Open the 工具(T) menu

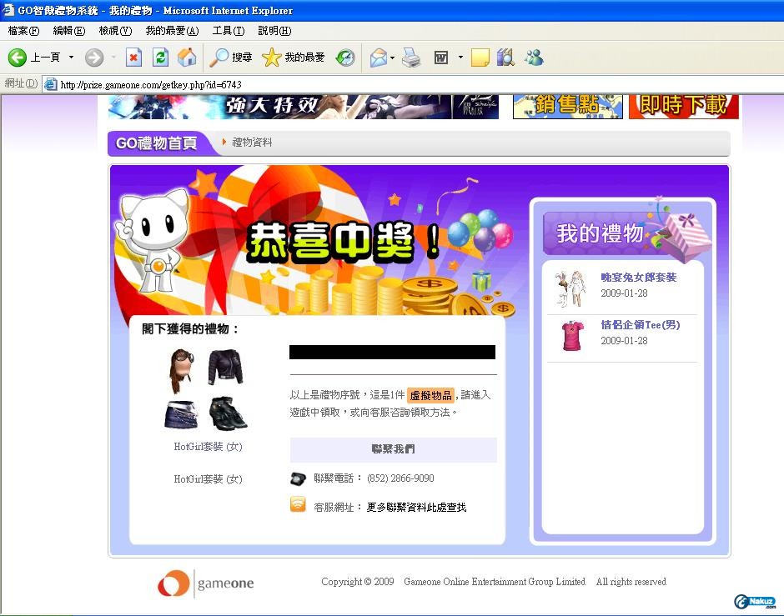[x=229, y=31]
